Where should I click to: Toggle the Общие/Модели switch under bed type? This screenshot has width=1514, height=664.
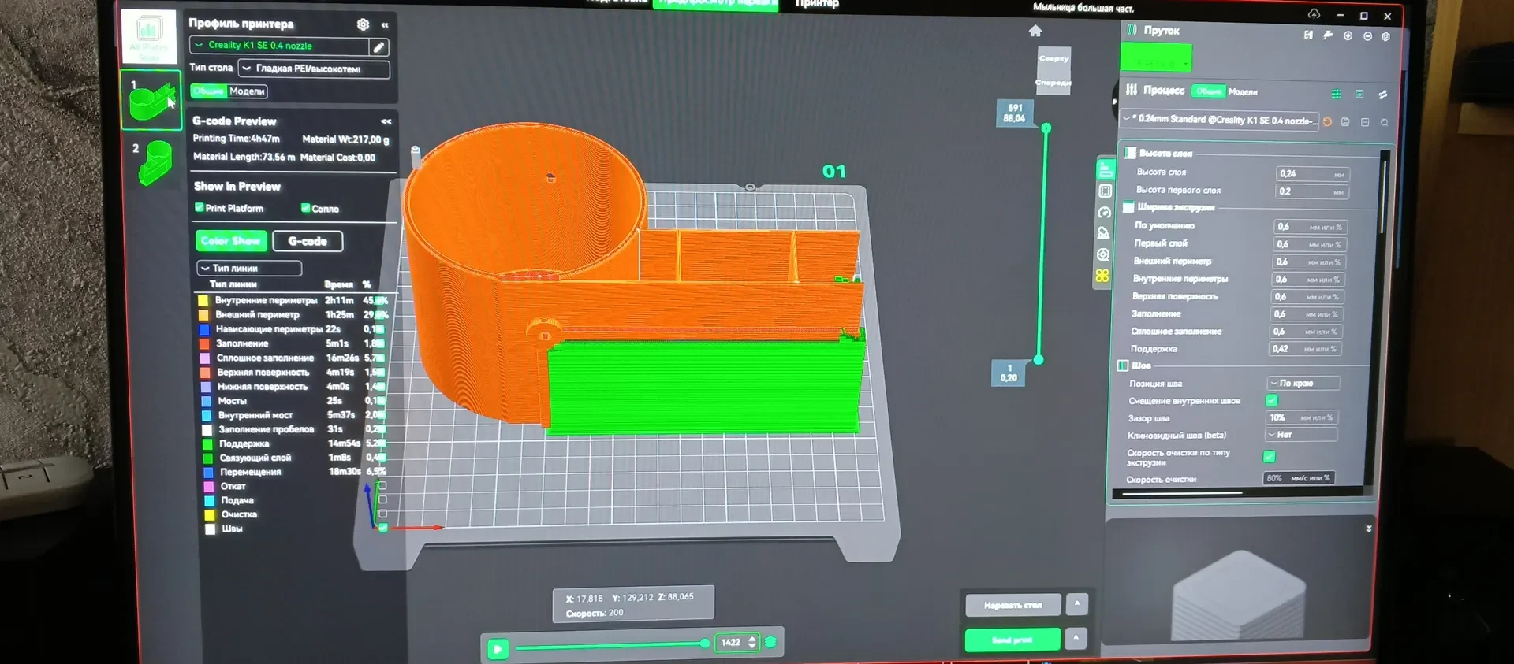click(229, 91)
